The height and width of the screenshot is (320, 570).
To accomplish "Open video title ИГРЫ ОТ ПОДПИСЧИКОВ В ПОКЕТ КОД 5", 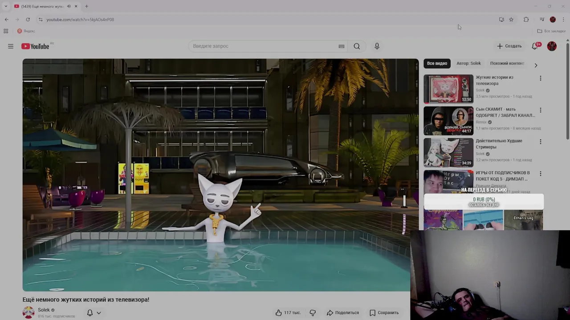I will (502, 176).
